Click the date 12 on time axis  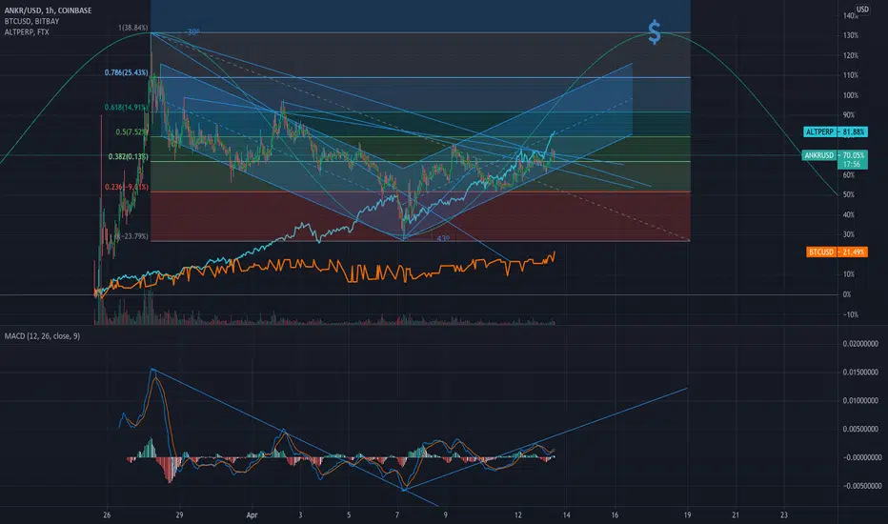point(518,514)
